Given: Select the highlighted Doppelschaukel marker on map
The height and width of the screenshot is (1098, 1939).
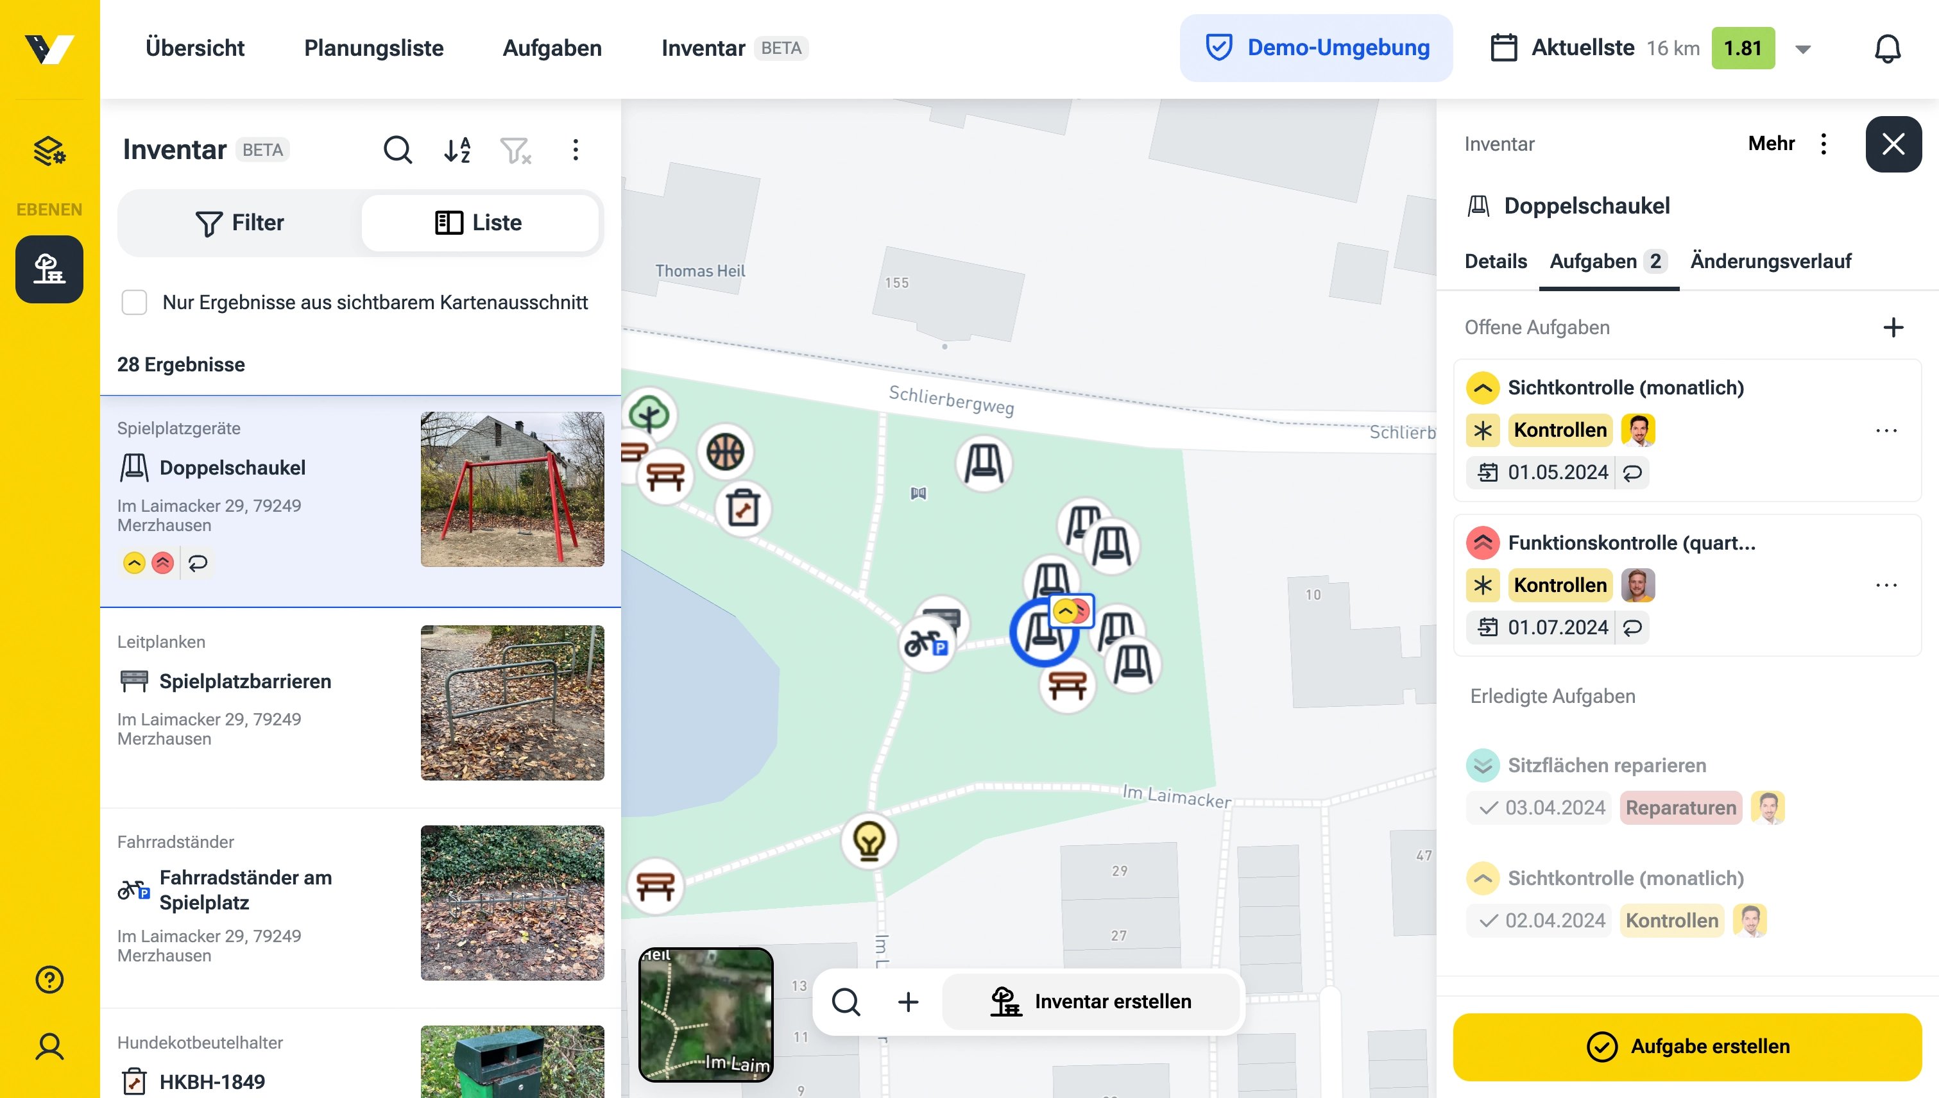Looking at the screenshot, I should click(x=1044, y=632).
